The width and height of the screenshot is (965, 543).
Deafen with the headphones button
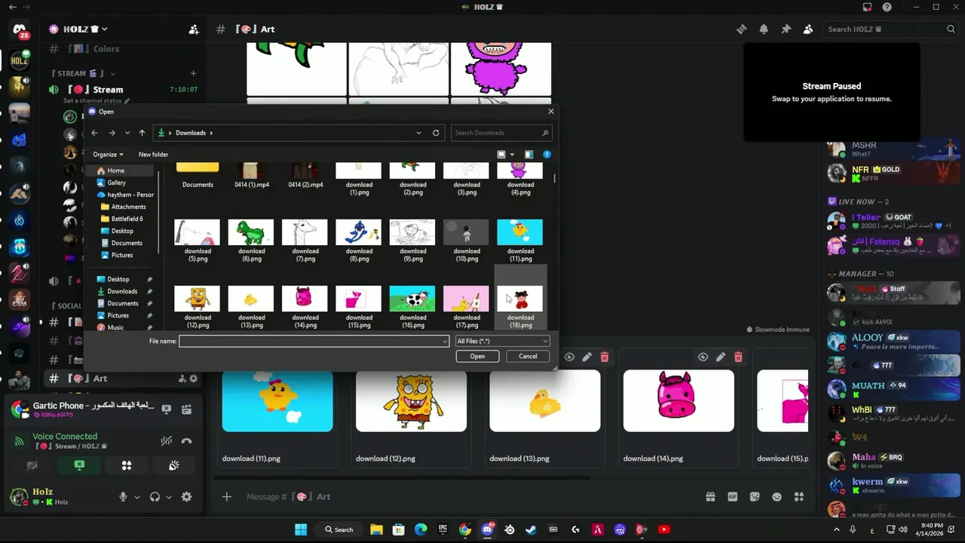[155, 497]
